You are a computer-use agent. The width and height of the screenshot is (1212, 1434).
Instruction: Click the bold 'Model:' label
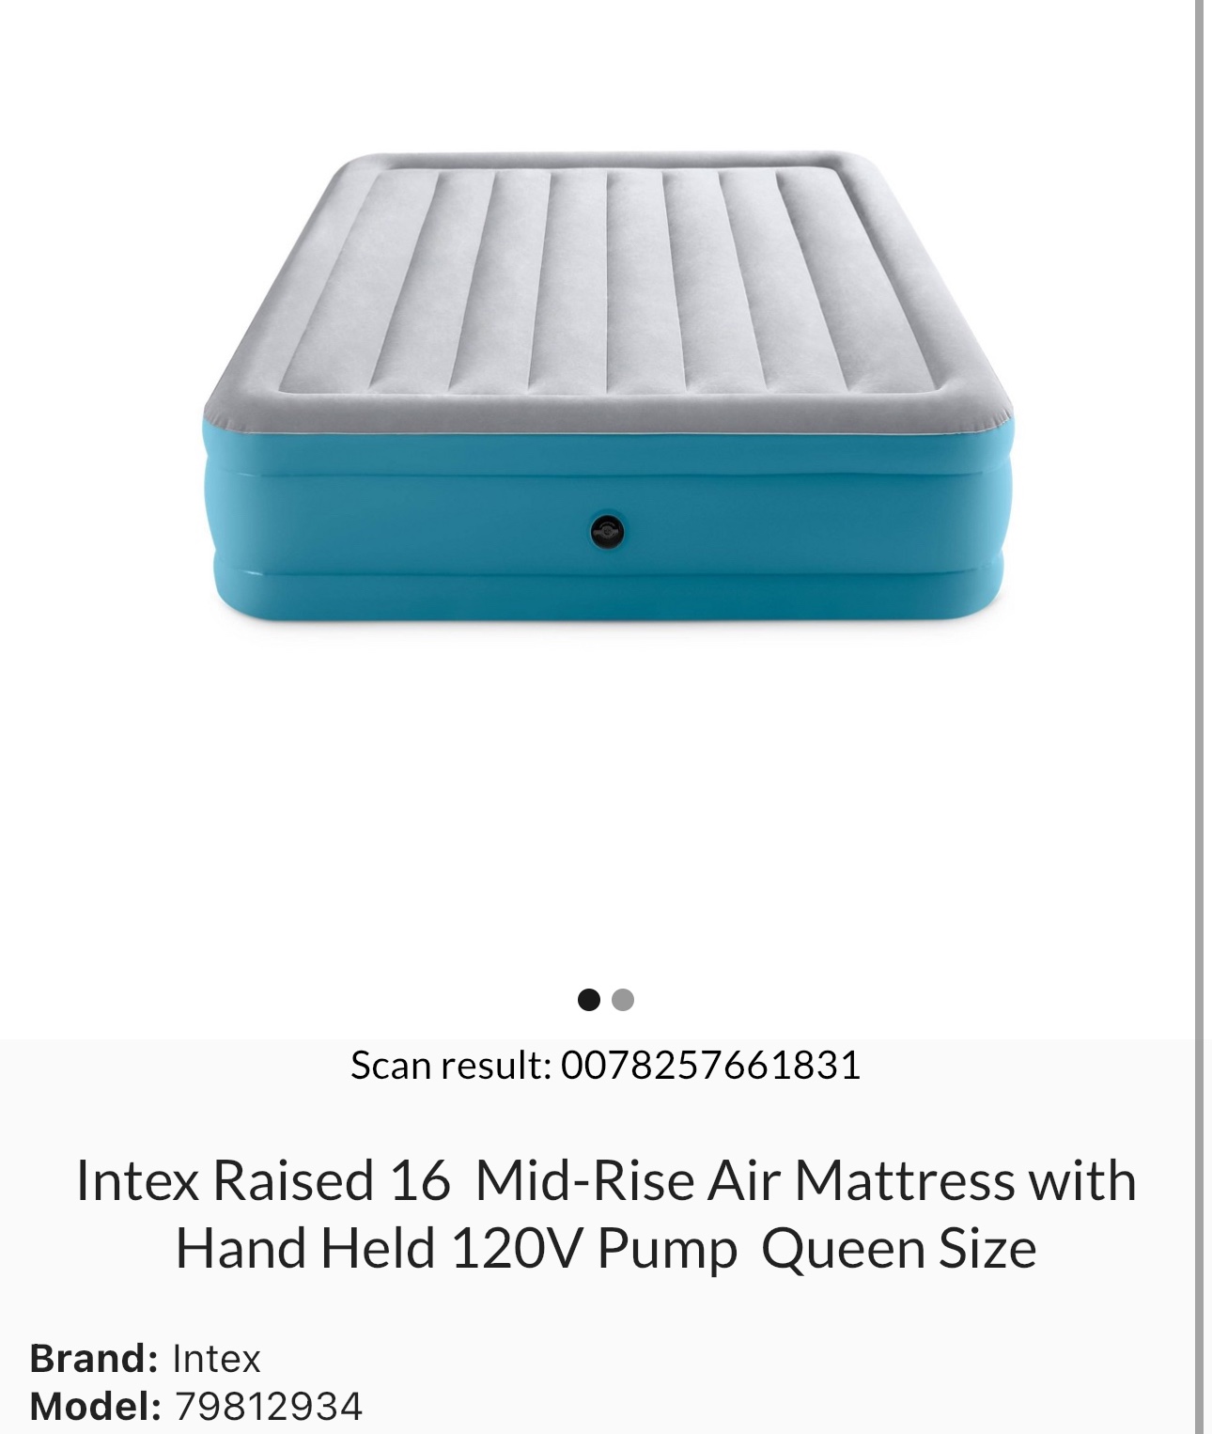(x=96, y=1407)
